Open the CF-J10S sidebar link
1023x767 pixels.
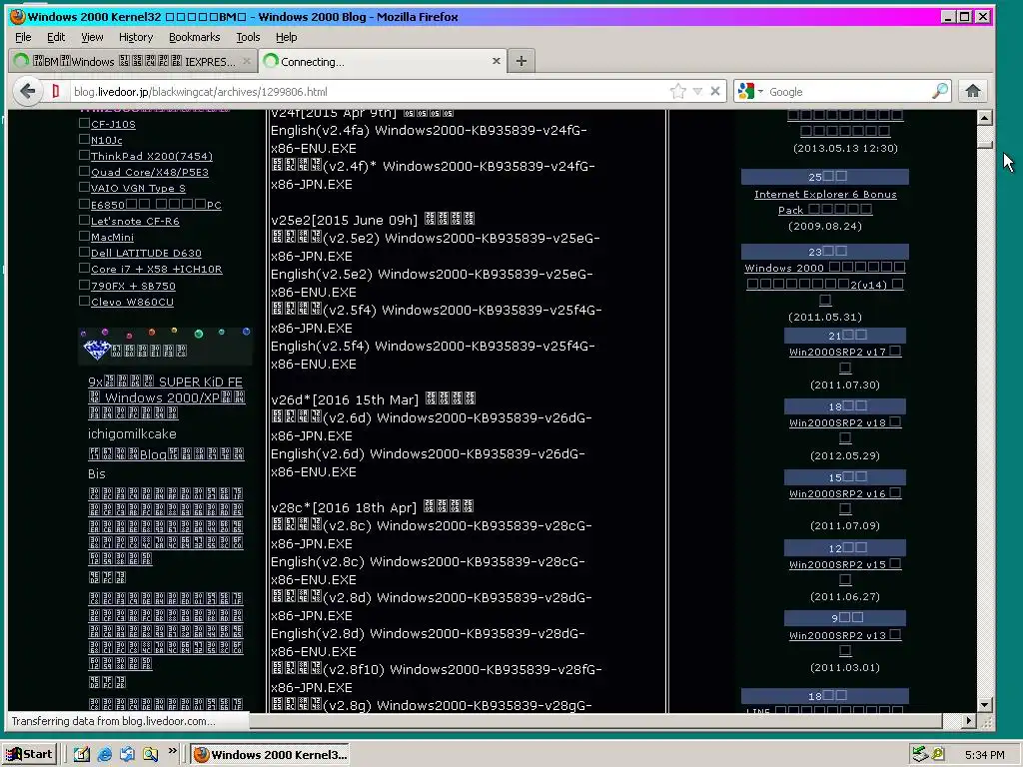[x=113, y=124]
